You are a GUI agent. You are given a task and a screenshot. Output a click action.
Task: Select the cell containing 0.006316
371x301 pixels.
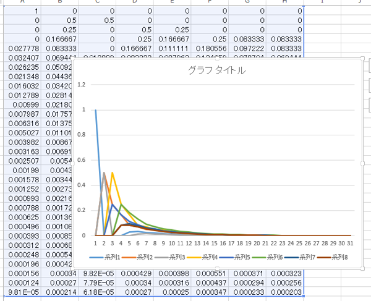point(22,124)
